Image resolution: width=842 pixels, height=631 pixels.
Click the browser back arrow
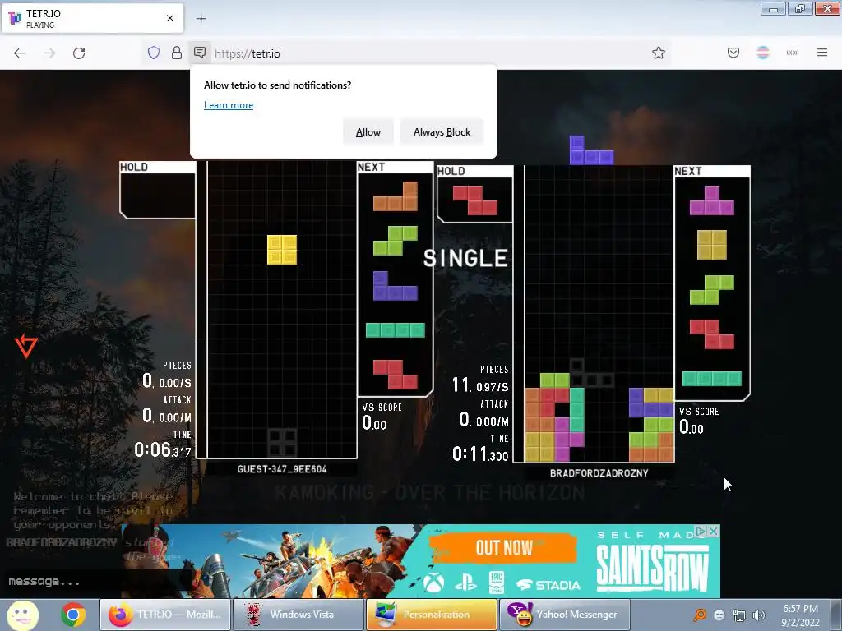pyautogui.click(x=20, y=53)
